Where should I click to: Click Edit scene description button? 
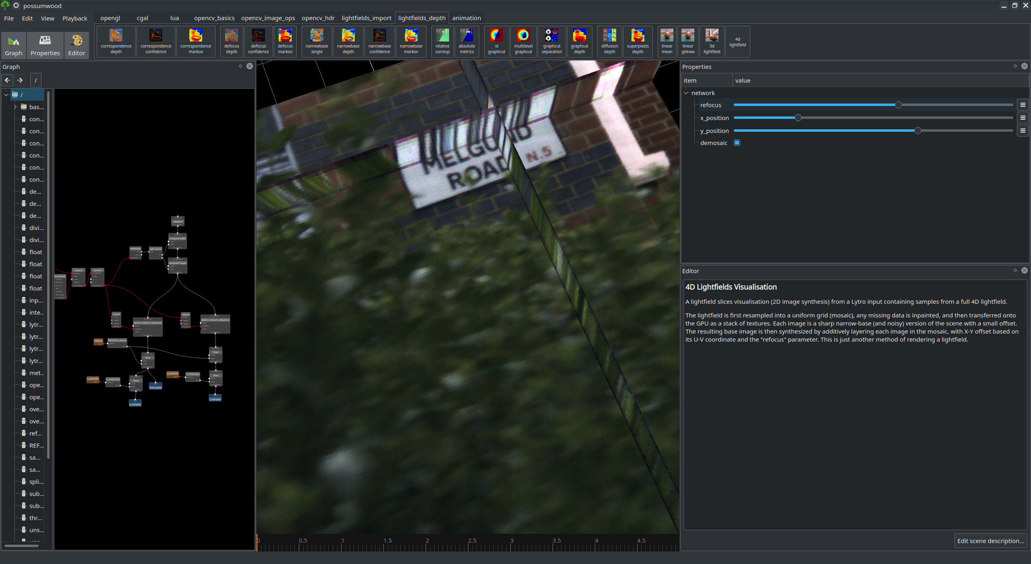tap(990, 541)
